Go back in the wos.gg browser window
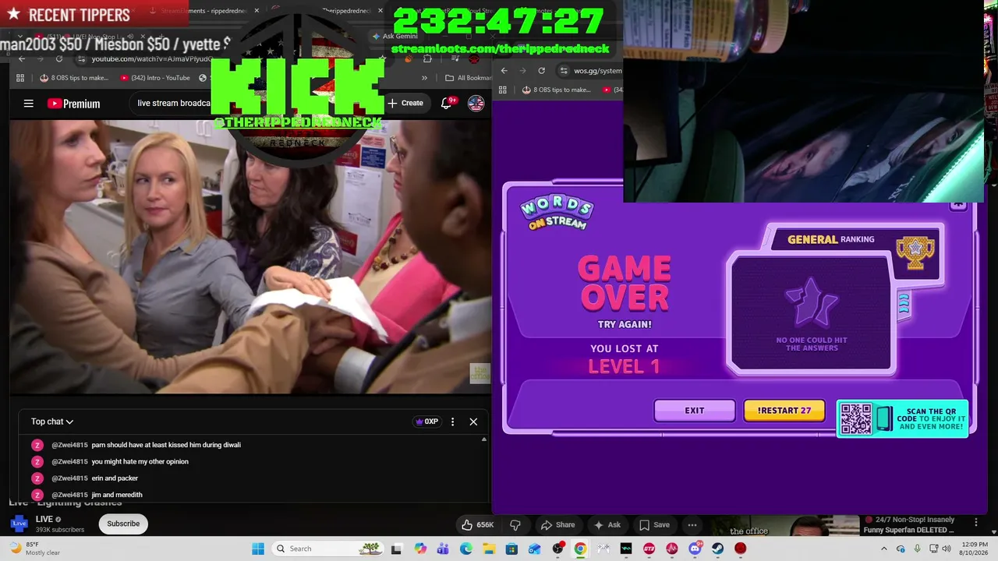Image resolution: width=998 pixels, height=561 pixels. pyautogui.click(x=504, y=70)
